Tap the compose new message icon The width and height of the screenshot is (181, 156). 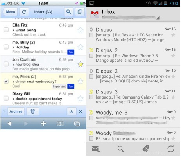click(80, 12)
